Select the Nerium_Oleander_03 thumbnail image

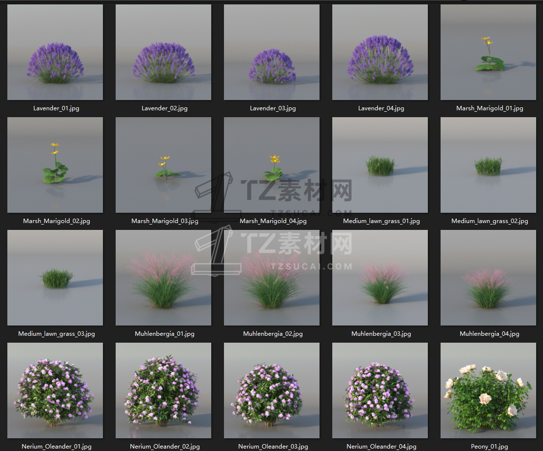[x=272, y=390]
